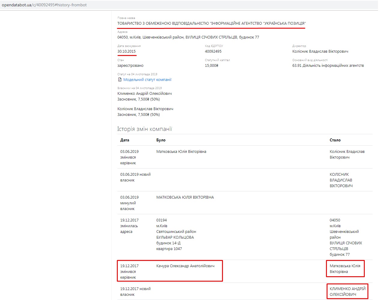Click owner Клименко Андрій Олексійович
The image size is (384, 300).
145,94
